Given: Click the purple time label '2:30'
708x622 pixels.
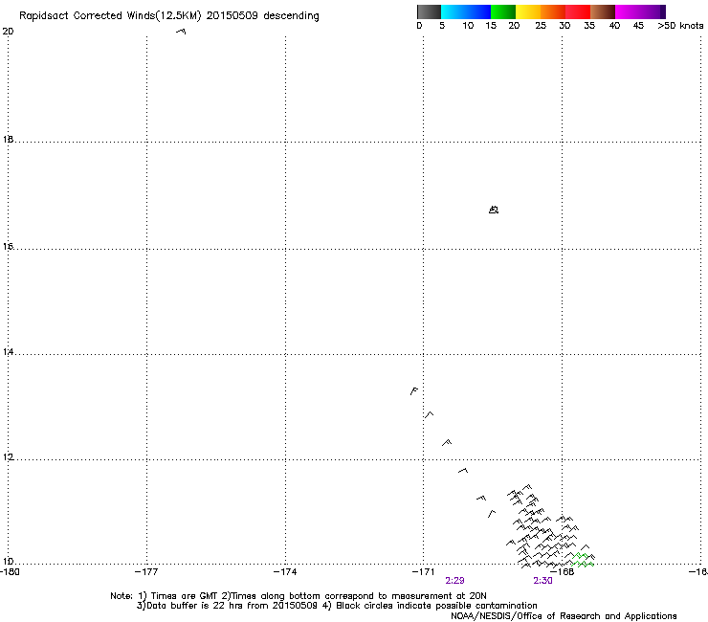Looking at the screenshot, I should pyautogui.click(x=542, y=581).
